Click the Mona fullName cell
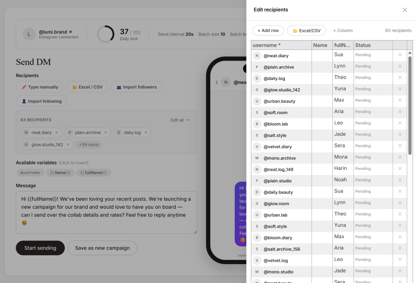The width and height of the screenshot is (416, 283). (x=343, y=158)
